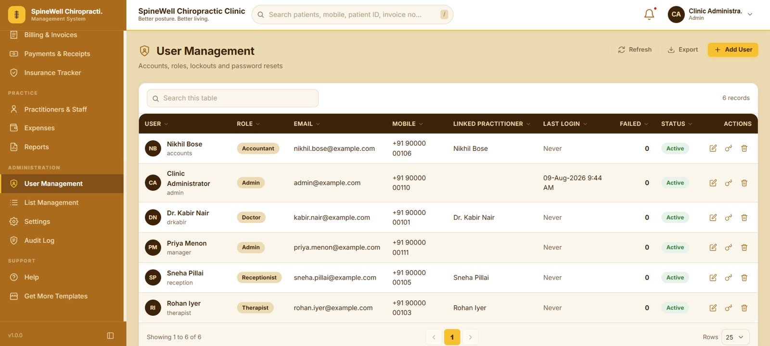Viewport: 770px width, 346px height.
Task: Reset password key icon for Clinic Administrator
Action: [x=729, y=183]
